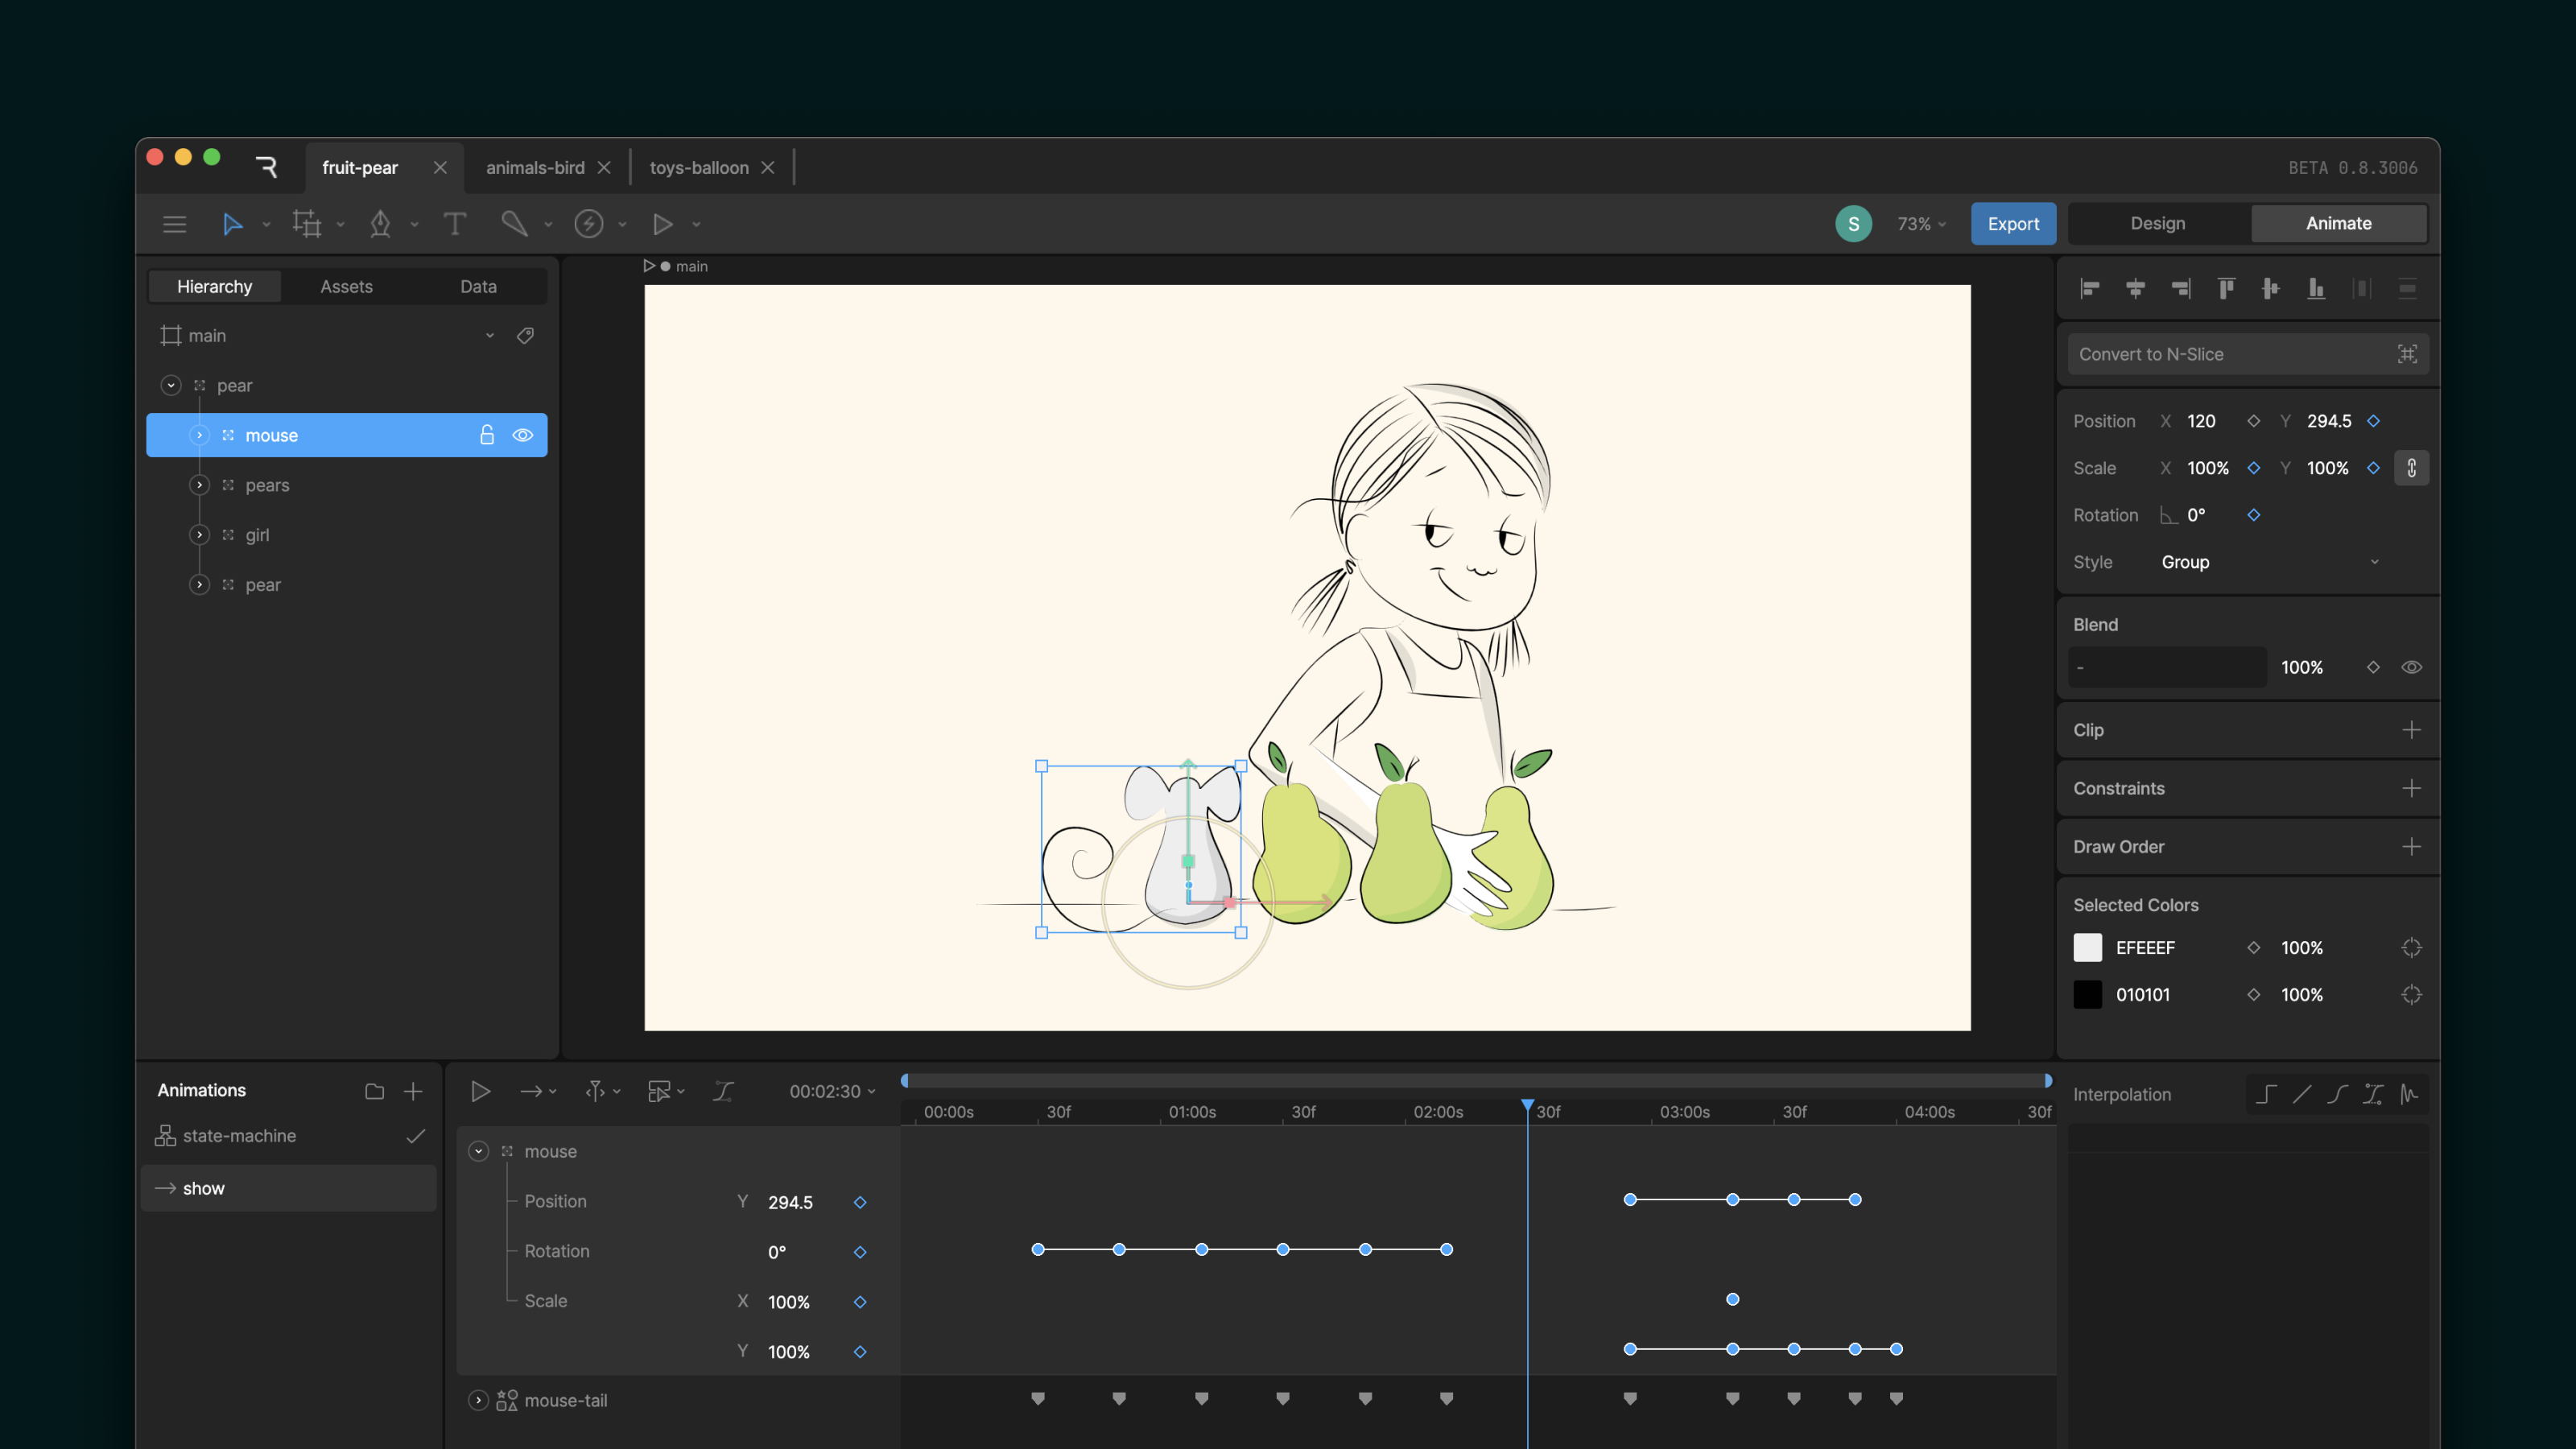Screen dimensions: 2576x1449
Task: Click the timeline playhead marker
Action: click(x=1527, y=1105)
